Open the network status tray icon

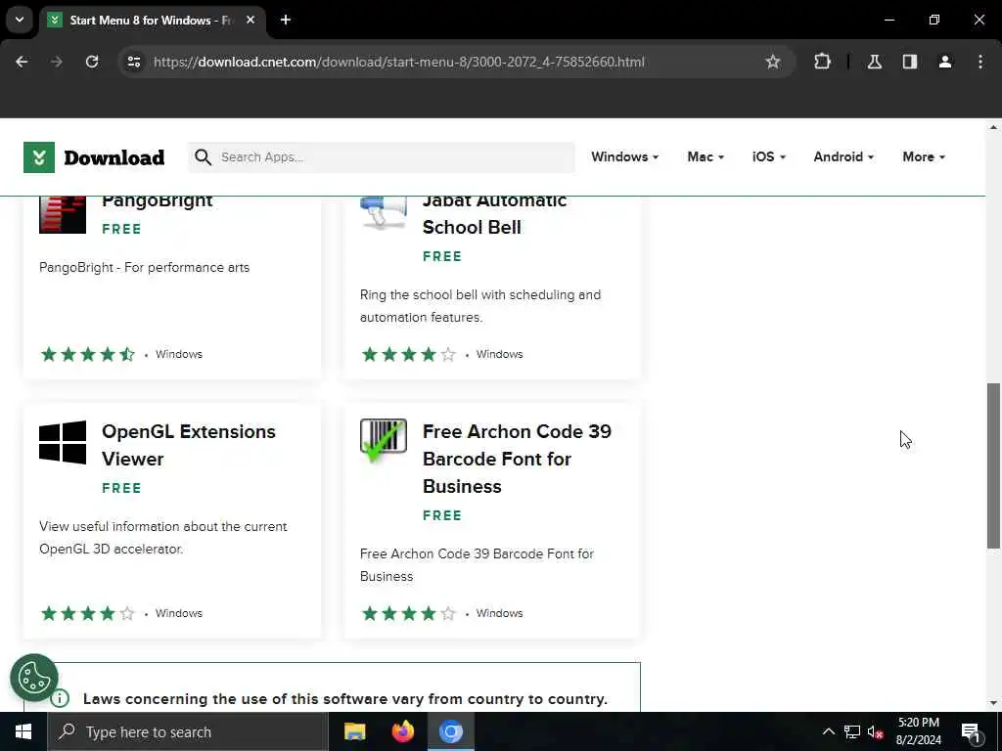click(852, 731)
